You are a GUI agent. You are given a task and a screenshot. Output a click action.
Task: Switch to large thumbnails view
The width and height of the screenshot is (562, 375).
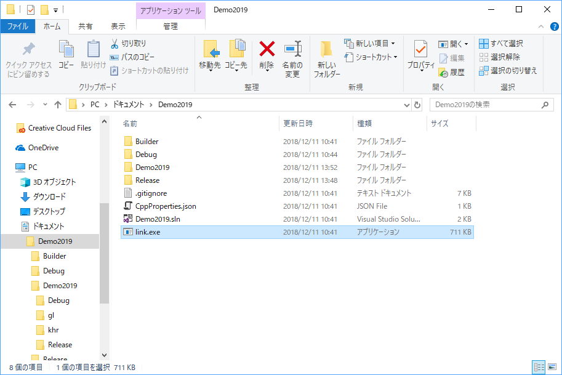coord(552,367)
